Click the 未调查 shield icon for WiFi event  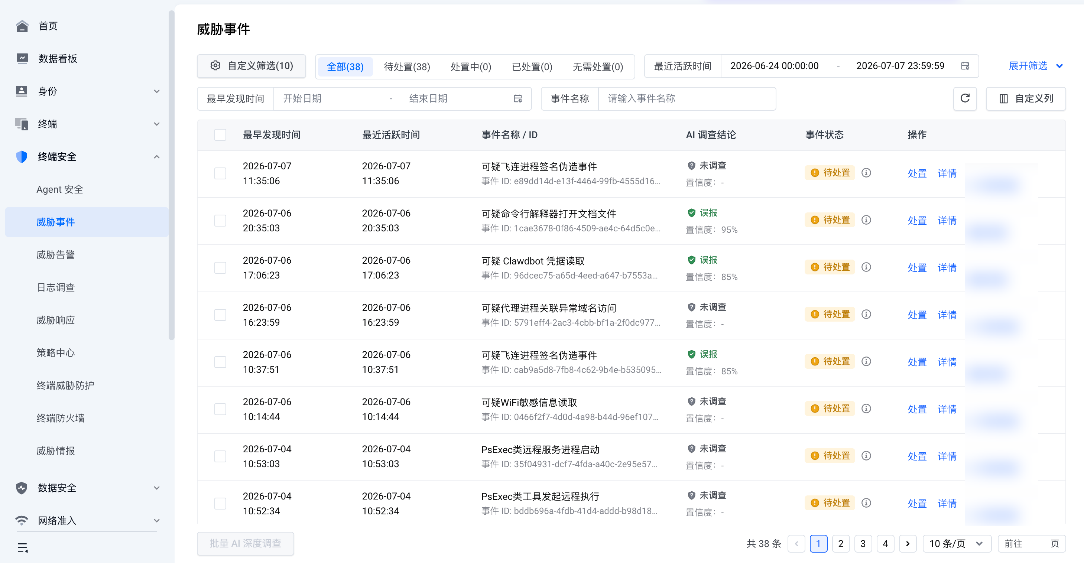click(691, 401)
